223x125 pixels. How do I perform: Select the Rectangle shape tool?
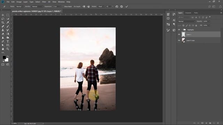pyautogui.click(x=8, y=45)
